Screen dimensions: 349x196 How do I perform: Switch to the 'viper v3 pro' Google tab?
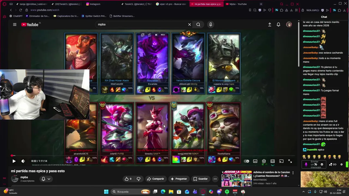click(x=171, y=4)
